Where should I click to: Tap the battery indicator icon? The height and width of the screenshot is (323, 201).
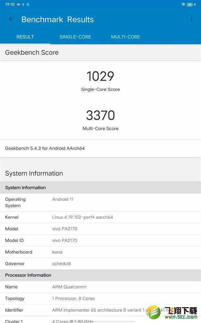190,4
